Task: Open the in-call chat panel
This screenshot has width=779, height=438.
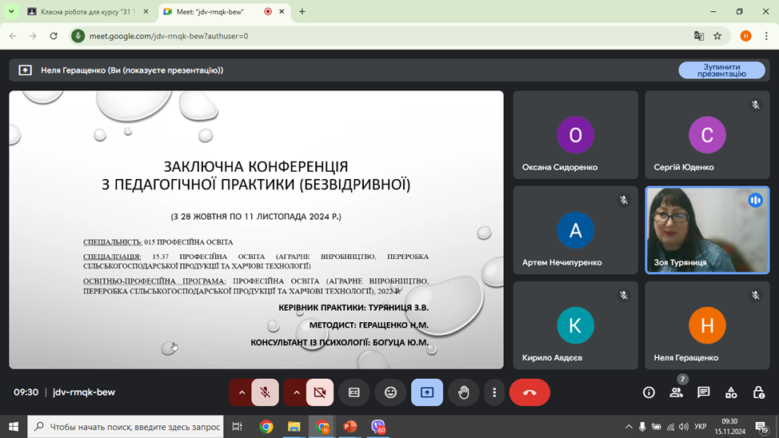Action: tap(703, 392)
